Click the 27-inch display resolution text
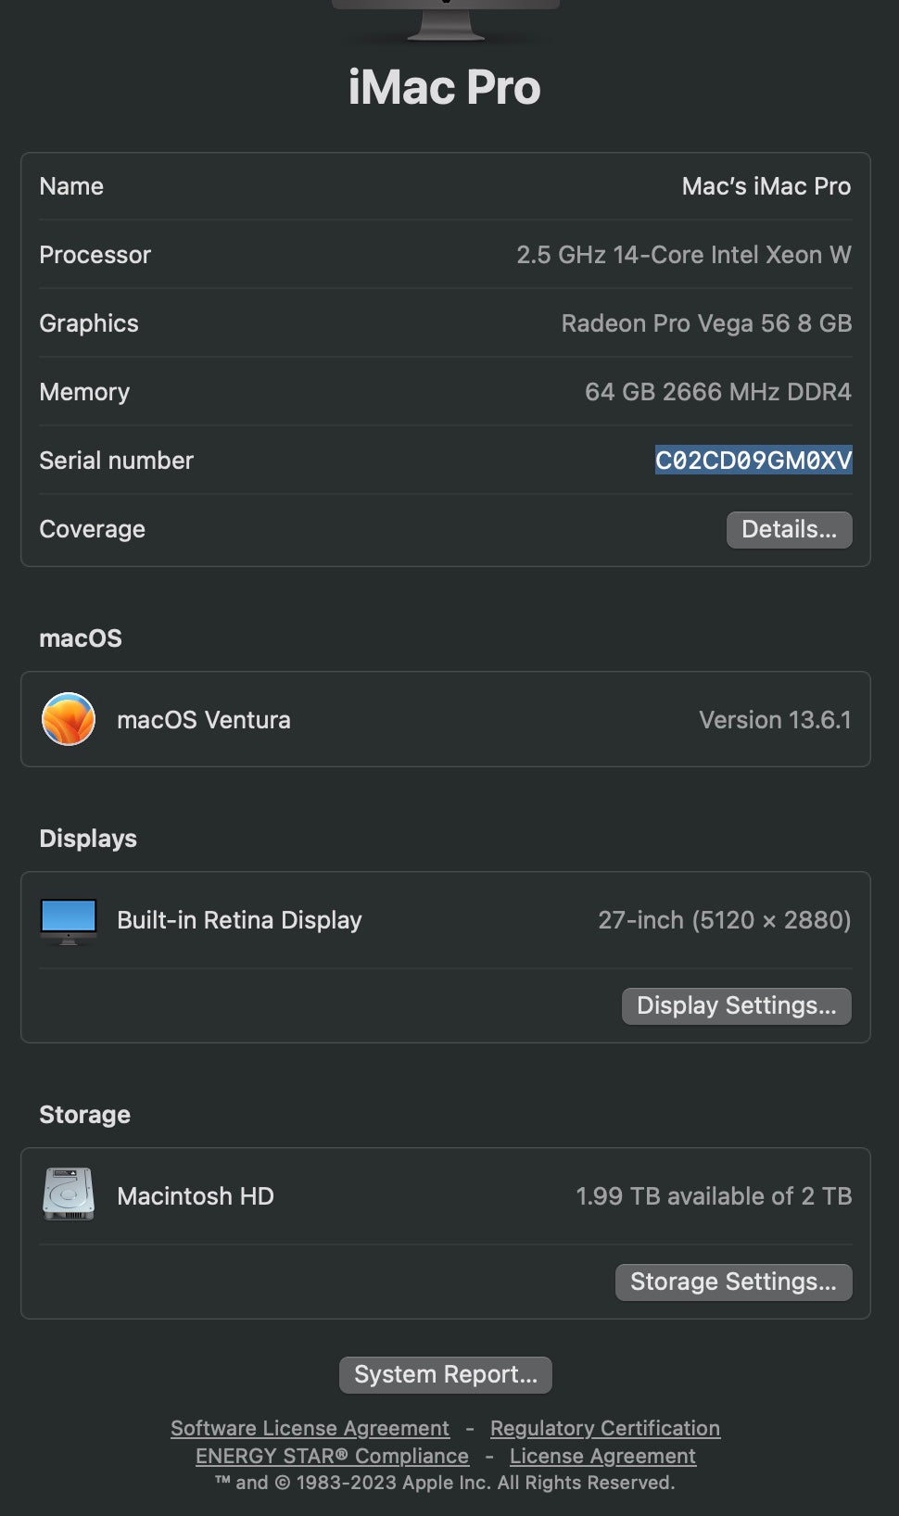Viewport: 899px width, 1516px height. [x=724, y=920]
